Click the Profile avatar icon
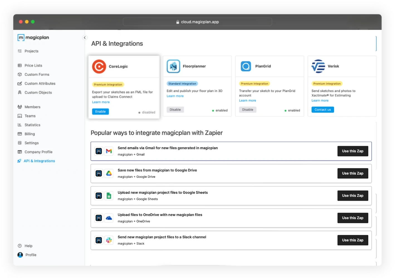This screenshot has height=278, width=395. point(20,255)
